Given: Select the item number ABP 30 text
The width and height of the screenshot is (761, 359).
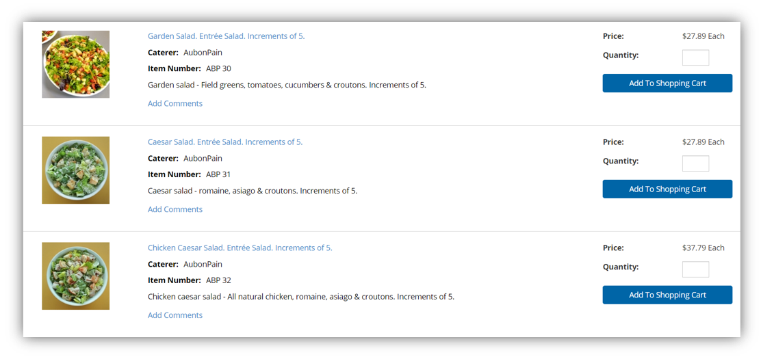Looking at the screenshot, I should coord(218,68).
